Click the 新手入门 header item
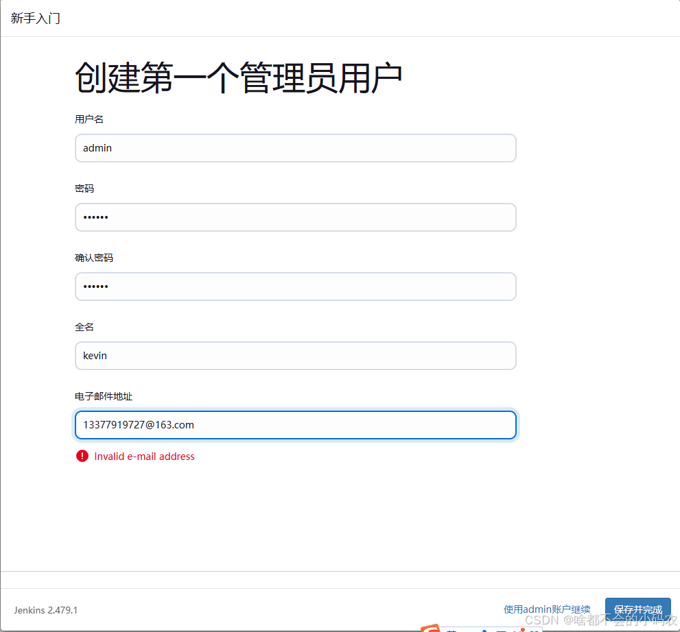This screenshot has height=632, width=680. click(35, 18)
